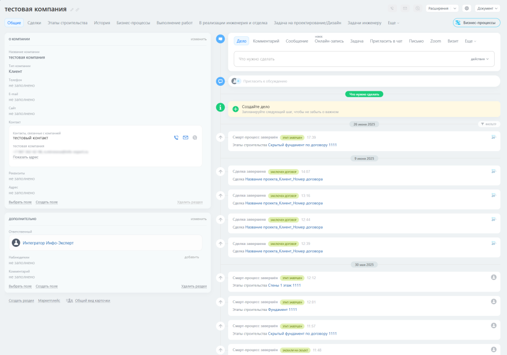
Task: Call тестовый контакт via the phone icon
Action: click(x=176, y=137)
